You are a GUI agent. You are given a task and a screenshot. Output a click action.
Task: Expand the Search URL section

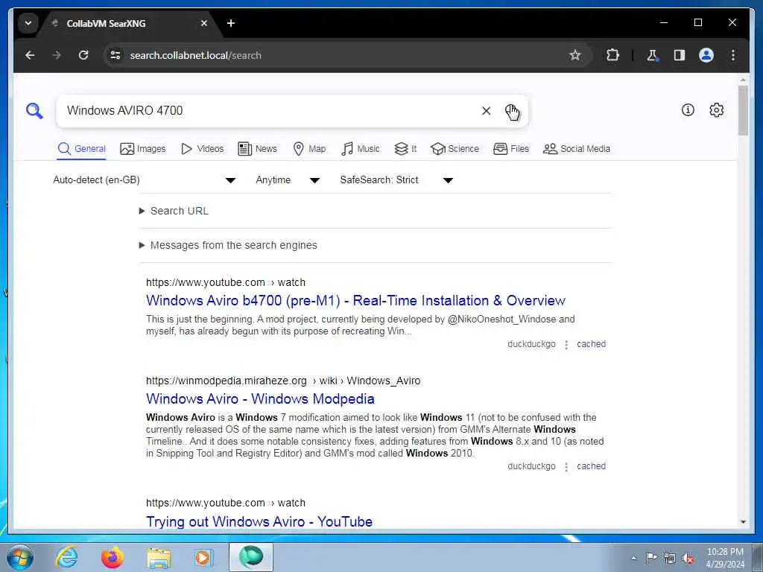click(x=174, y=211)
